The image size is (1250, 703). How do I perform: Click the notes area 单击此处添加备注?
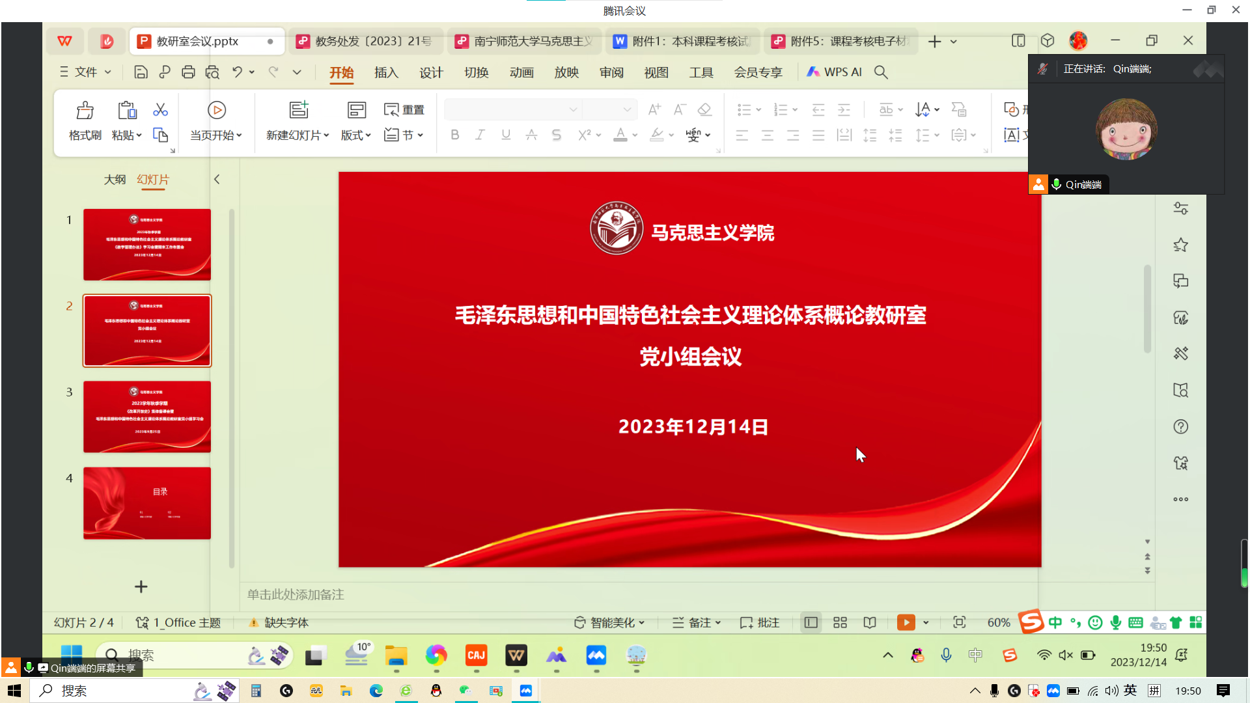click(x=296, y=594)
